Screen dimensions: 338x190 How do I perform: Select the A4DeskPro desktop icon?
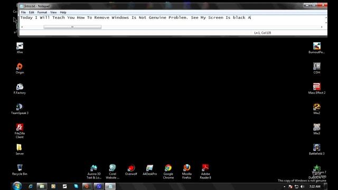pos(149,170)
